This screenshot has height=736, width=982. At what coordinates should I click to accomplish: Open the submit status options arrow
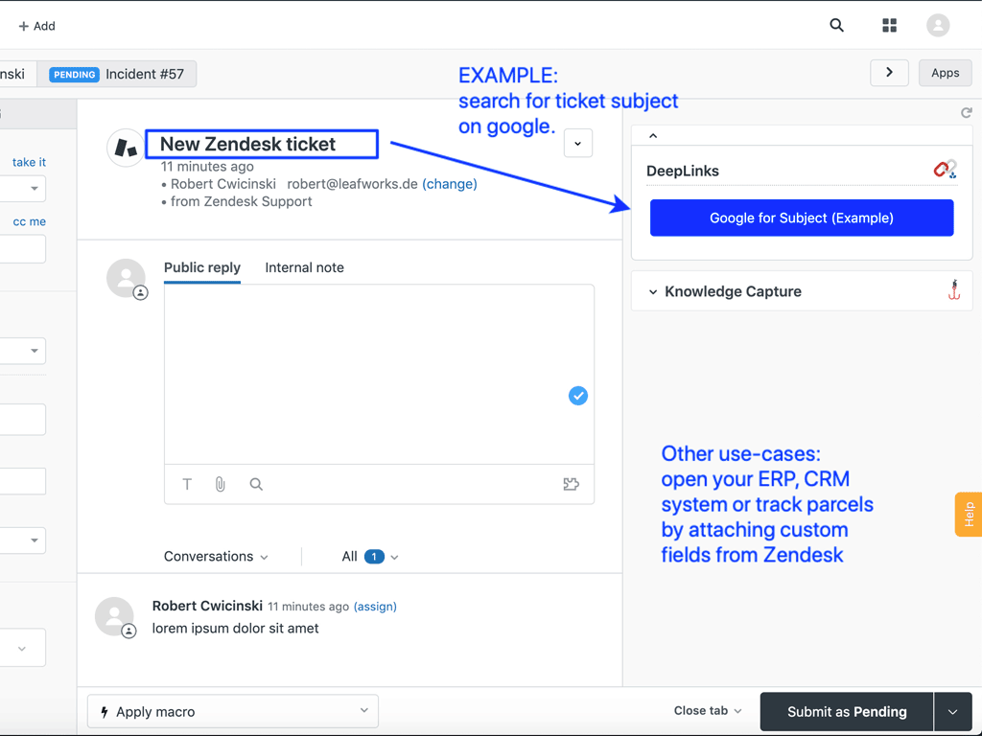pyautogui.click(x=952, y=712)
